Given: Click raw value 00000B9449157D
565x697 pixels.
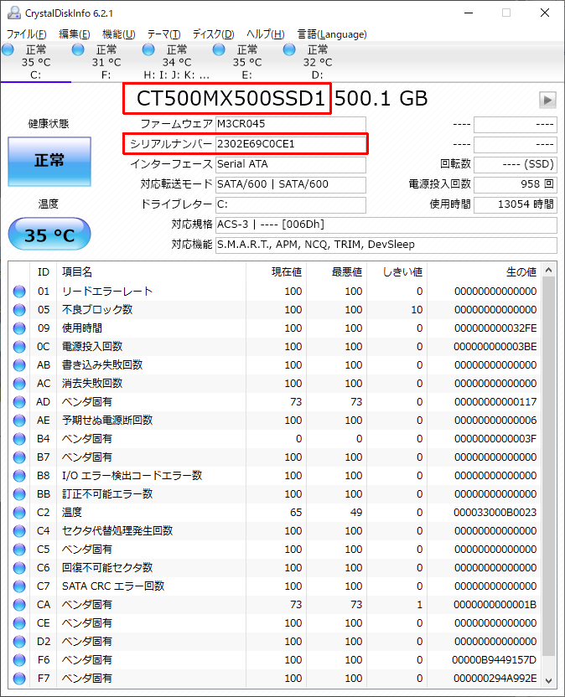Looking at the screenshot, I should (495, 660).
